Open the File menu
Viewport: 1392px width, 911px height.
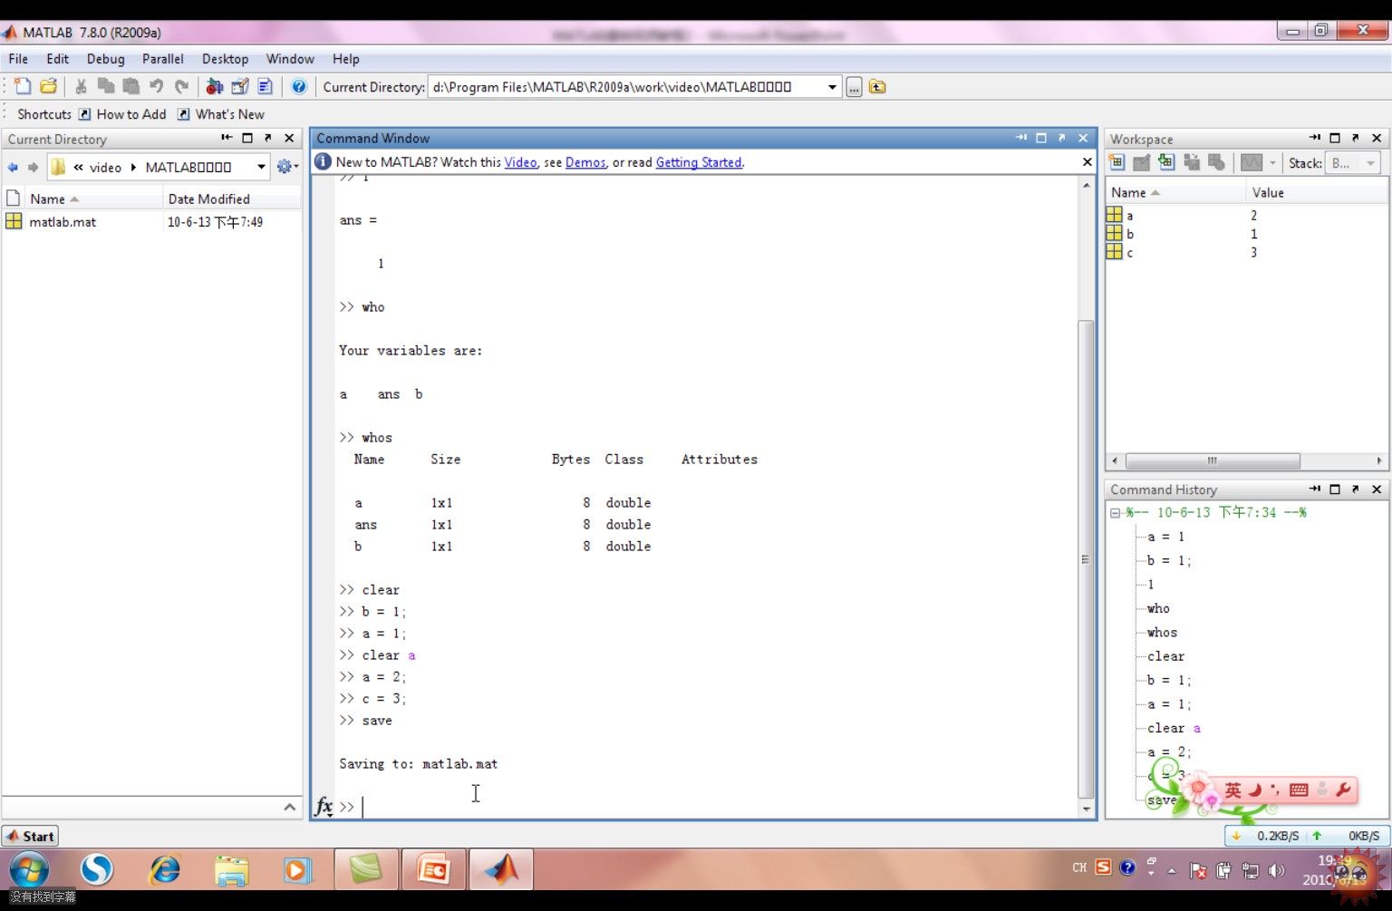point(18,59)
